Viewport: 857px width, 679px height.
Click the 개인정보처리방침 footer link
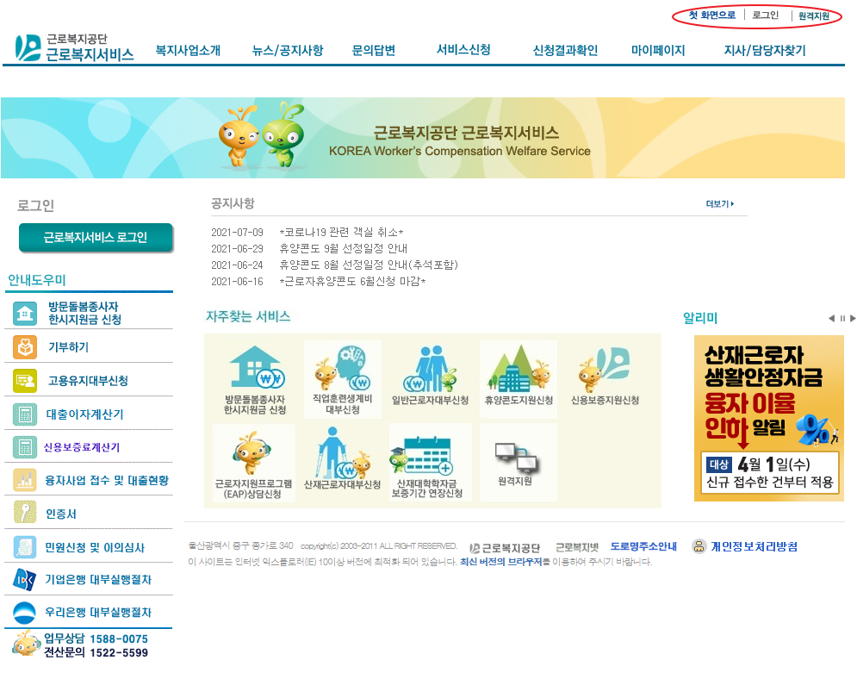[x=754, y=546]
